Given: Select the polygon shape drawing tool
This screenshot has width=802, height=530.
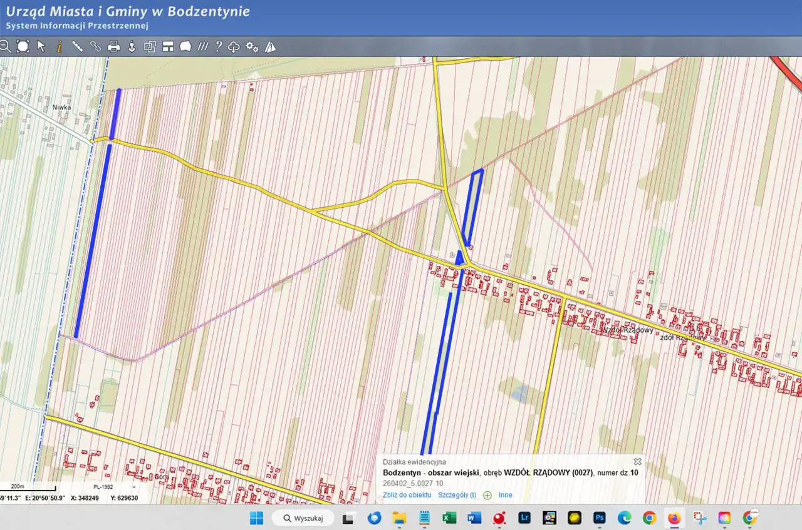Looking at the screenshot, I should [185, 46].
